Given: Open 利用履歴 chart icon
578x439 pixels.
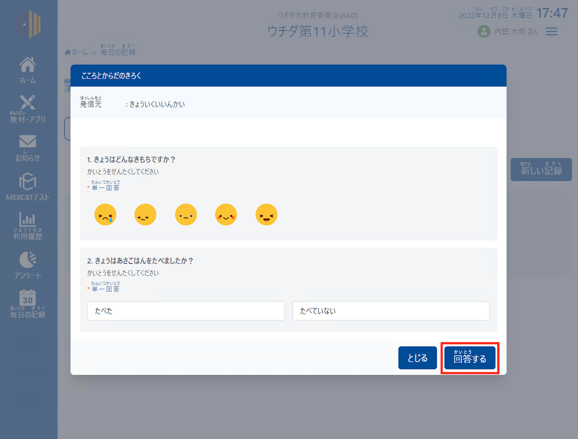Looking at the screenshot, I should (x=28, y=225).
